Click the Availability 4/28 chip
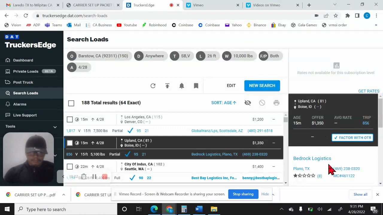Image resolution: width=383 pixels, height=215 pixels. point(79,67)
